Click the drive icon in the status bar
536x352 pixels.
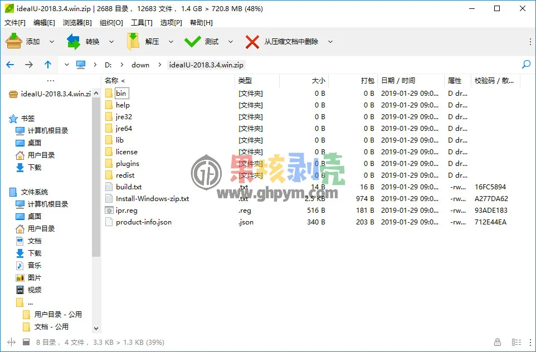pyautogui.click(x=26, y=342)
